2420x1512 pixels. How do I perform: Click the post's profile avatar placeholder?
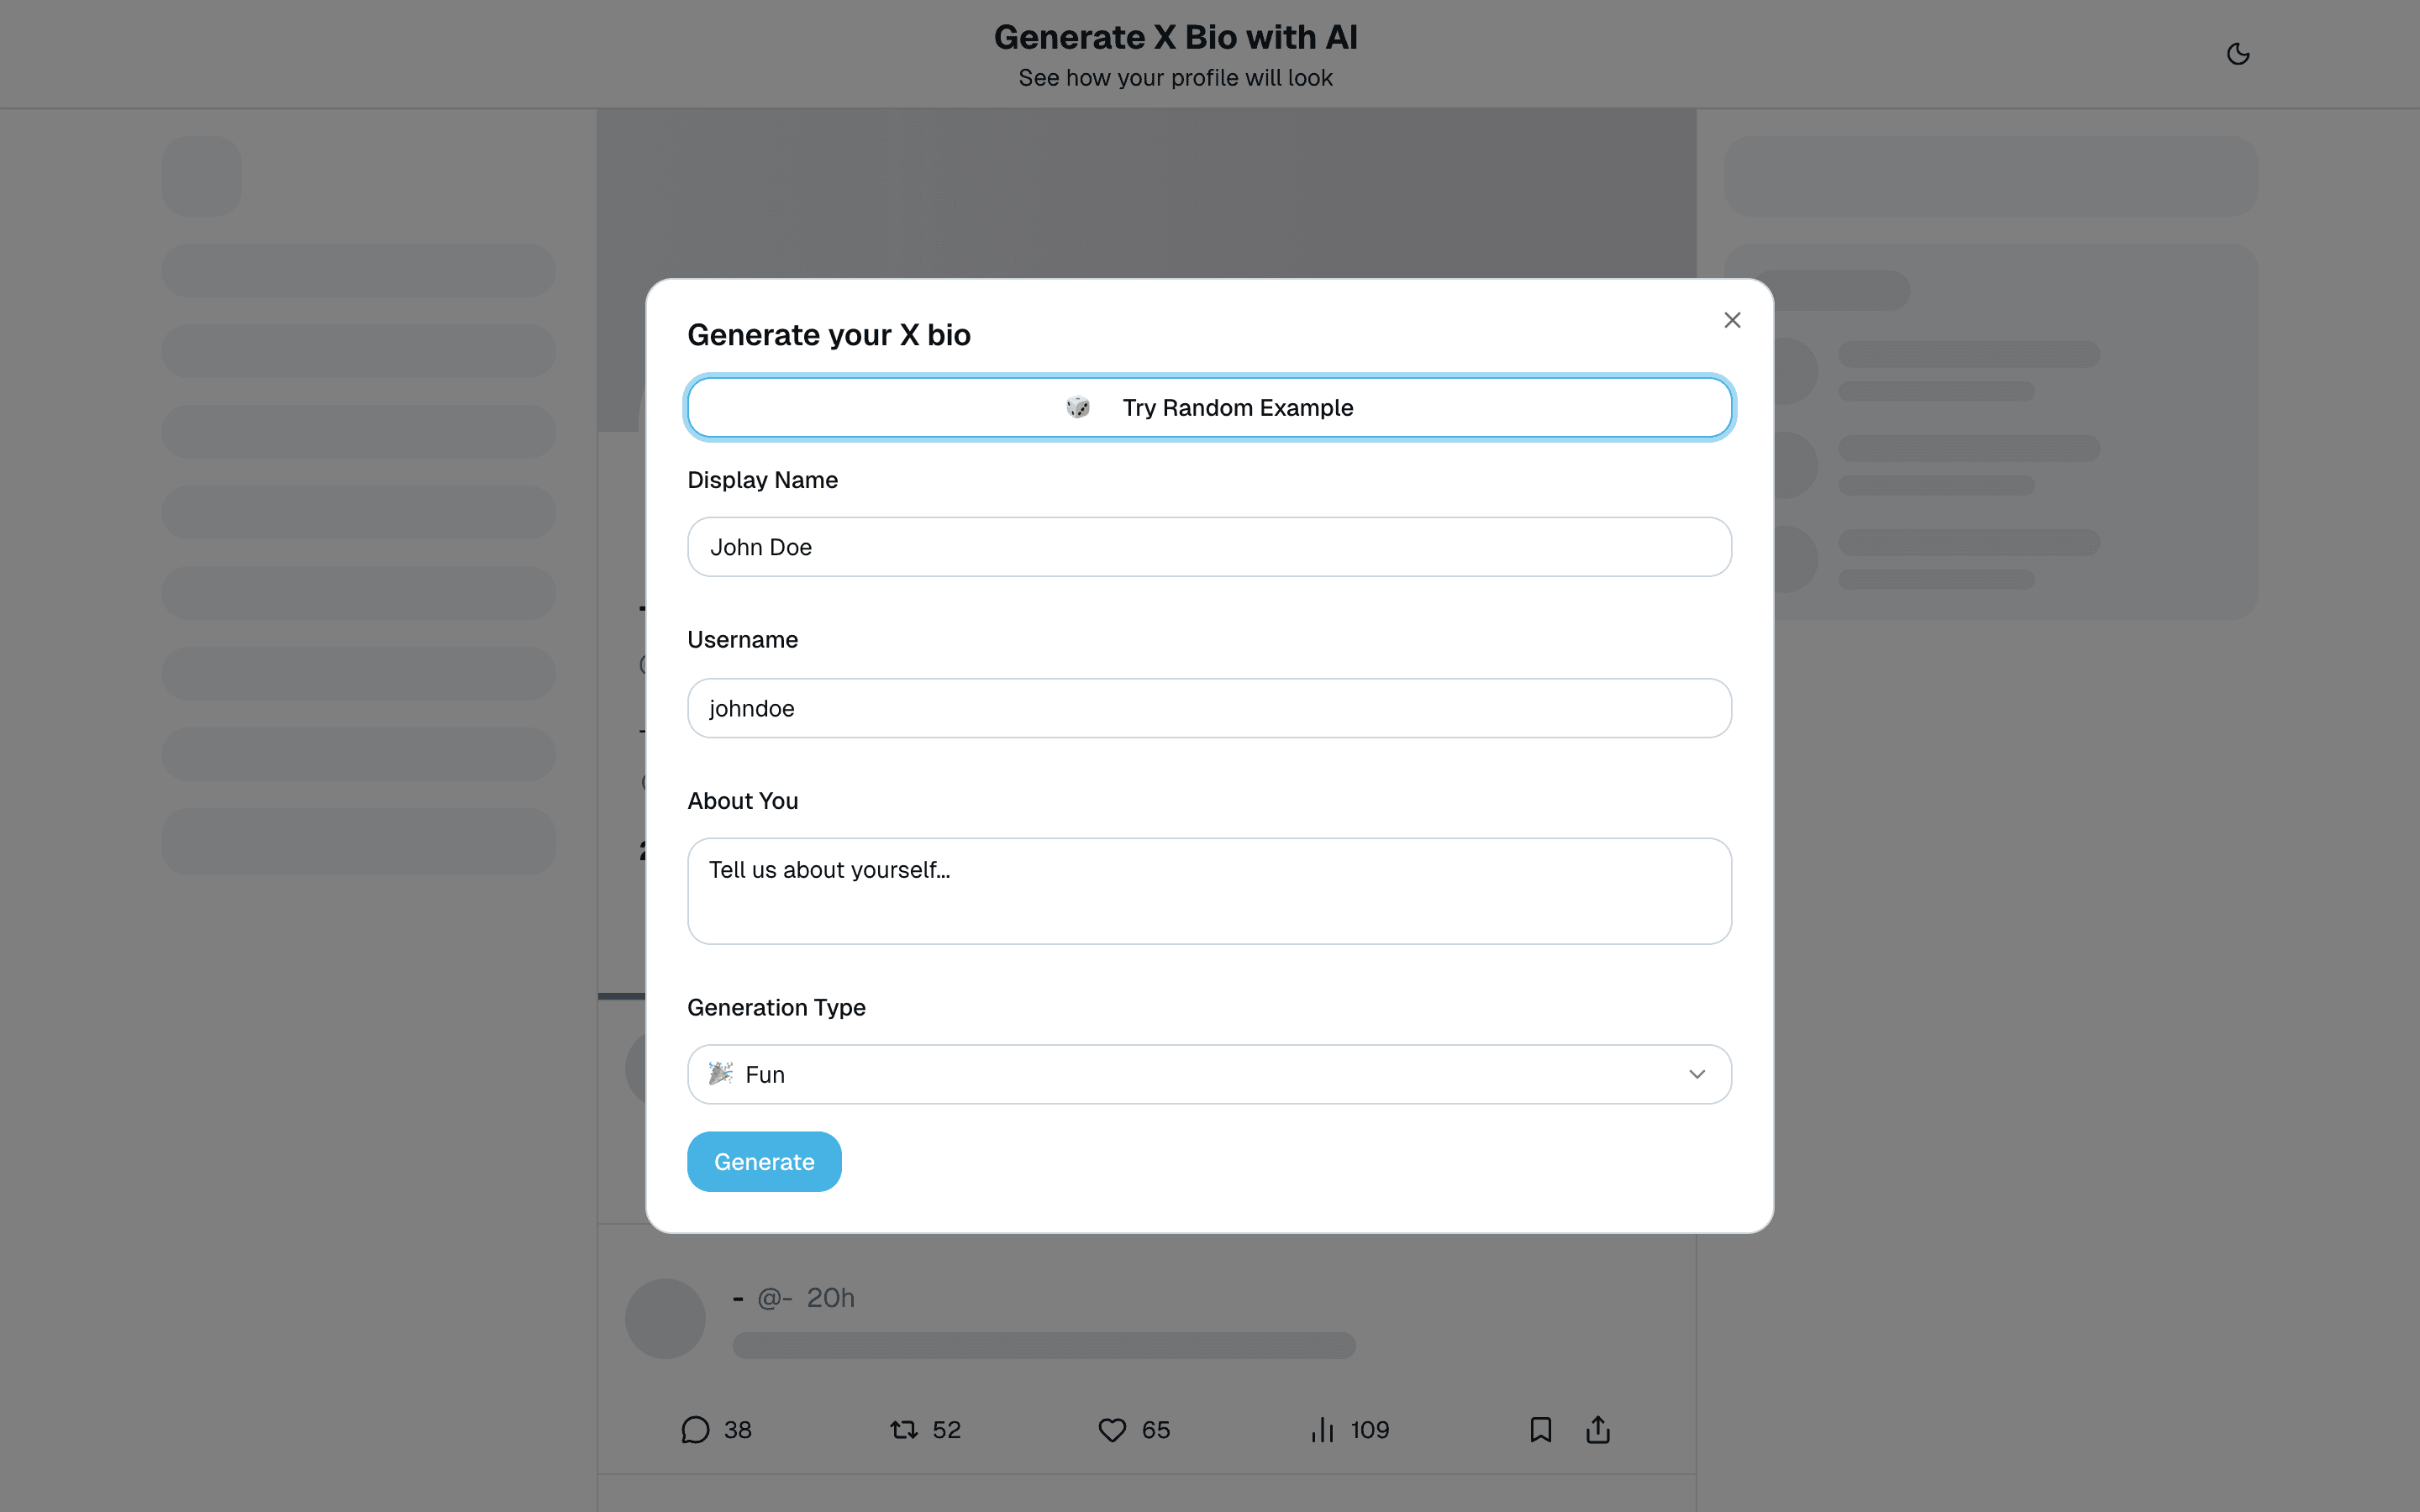(x=665, y=1318)
